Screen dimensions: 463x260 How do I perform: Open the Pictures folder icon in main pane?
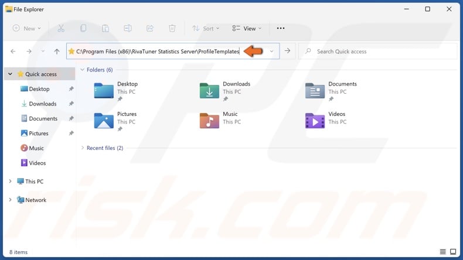click(x=104, y=121)
